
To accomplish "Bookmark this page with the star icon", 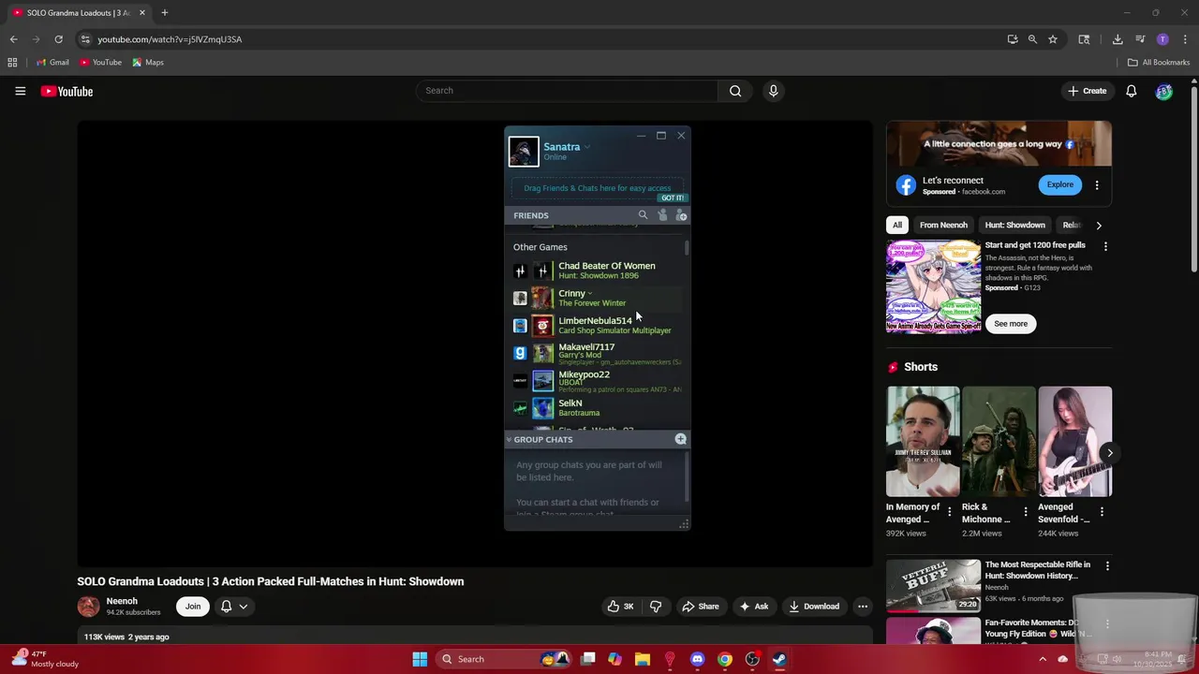I will (1053, 39).
